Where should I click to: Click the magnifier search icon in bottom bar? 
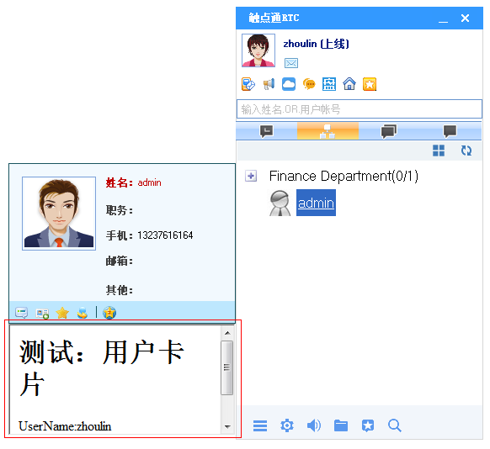[395, 425]
